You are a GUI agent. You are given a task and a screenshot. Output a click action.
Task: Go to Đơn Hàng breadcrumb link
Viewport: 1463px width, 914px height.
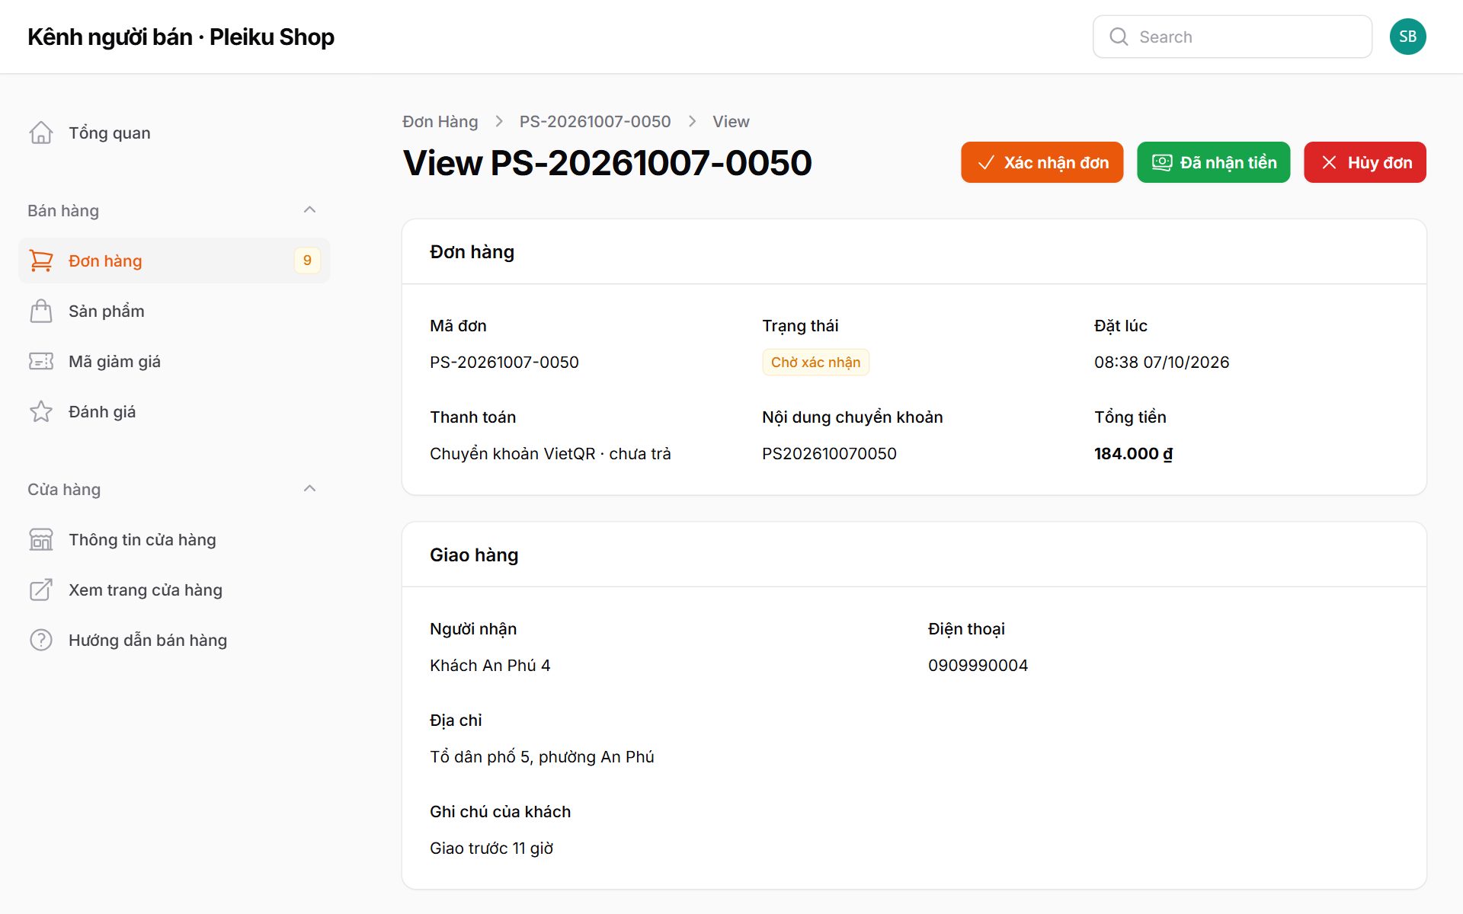(x=440, y=122)
